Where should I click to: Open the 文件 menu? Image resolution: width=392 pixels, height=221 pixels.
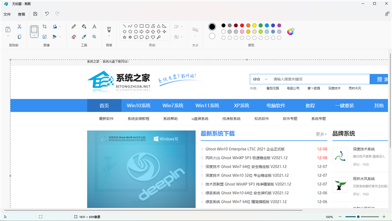tap(7, 14)
